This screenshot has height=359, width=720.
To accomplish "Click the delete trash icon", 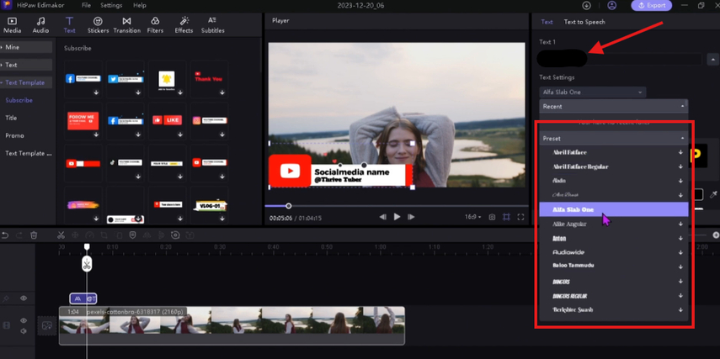I will pyautogui.click(x=34, y=235).
